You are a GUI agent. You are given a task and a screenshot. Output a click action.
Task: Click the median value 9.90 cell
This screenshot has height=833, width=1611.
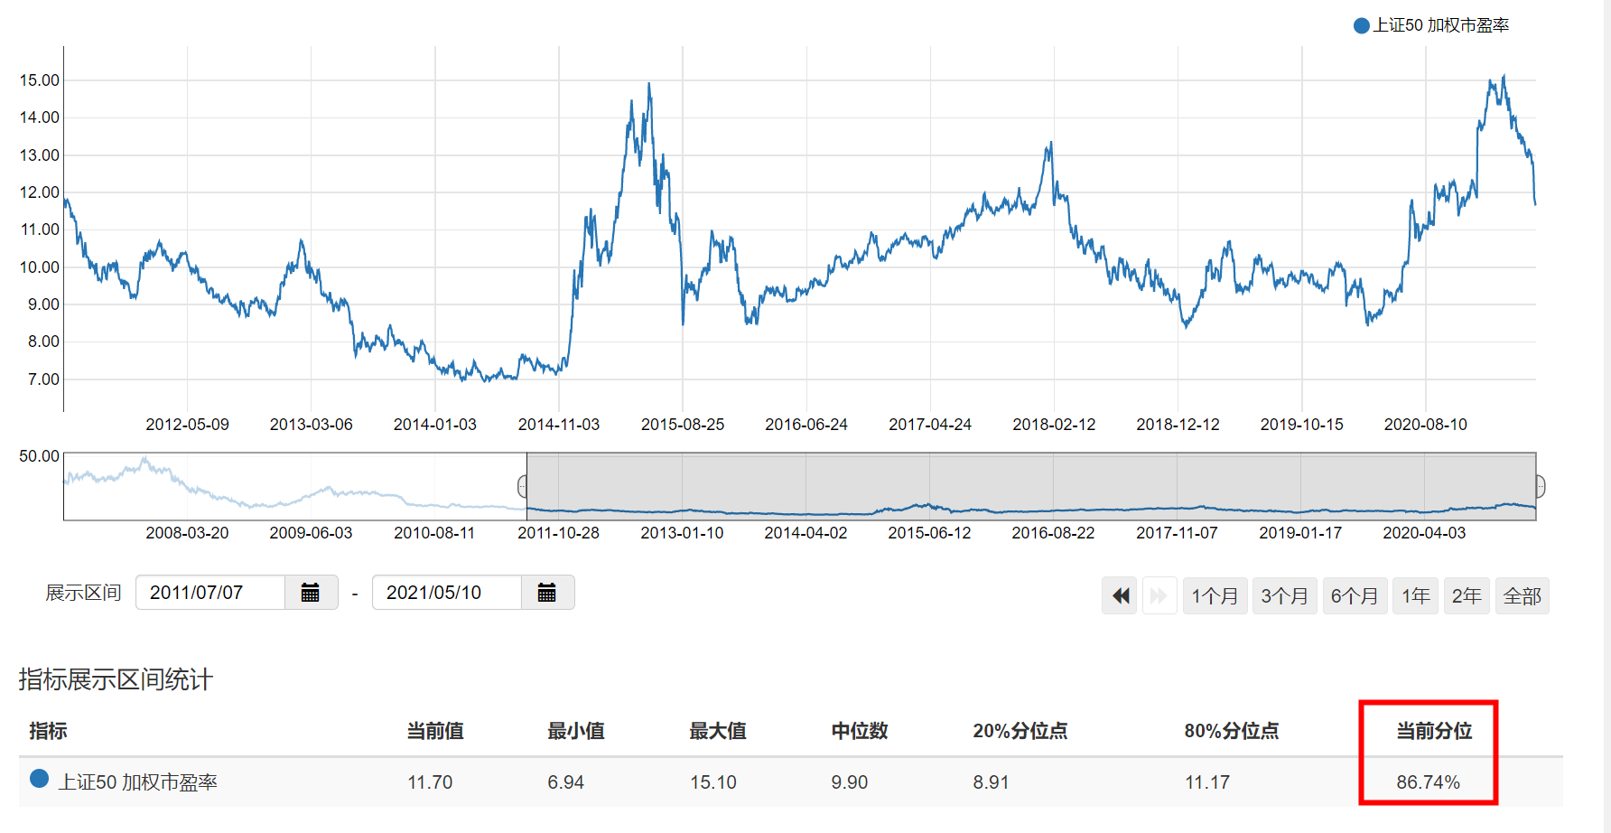click(x=850, y=782)
